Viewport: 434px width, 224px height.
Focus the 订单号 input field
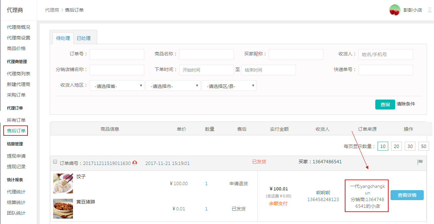117,54
